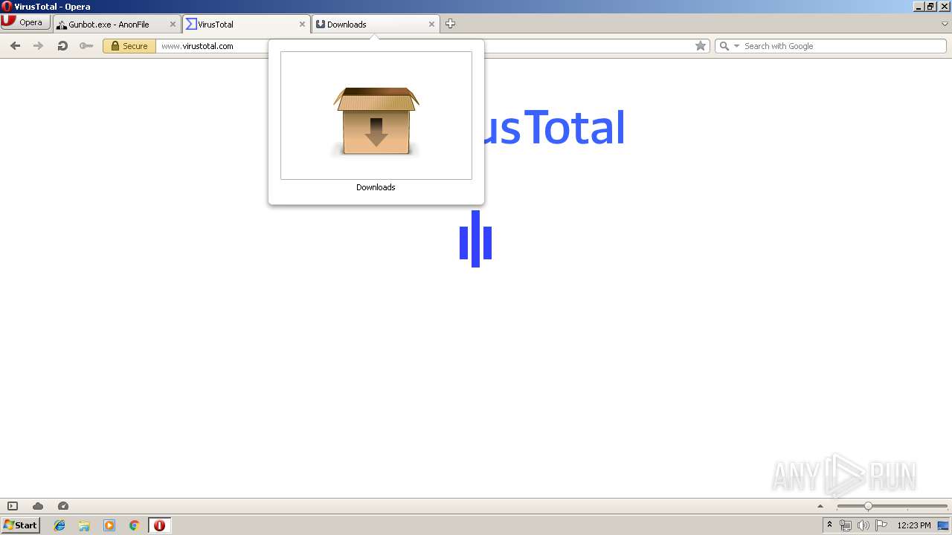Image resolution: width=952 pixels, height=535 pixels.
Task: Launch Google Chrome from taskbar
Action: [134, 525]
